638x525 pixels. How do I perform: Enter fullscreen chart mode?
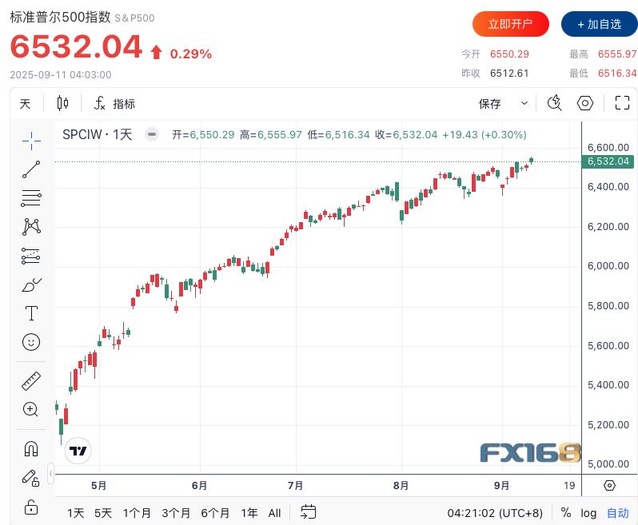(622, 103)
